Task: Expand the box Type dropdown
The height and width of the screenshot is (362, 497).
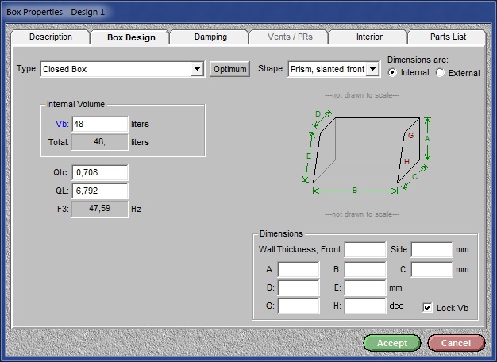Action: [x=198, y=70]
